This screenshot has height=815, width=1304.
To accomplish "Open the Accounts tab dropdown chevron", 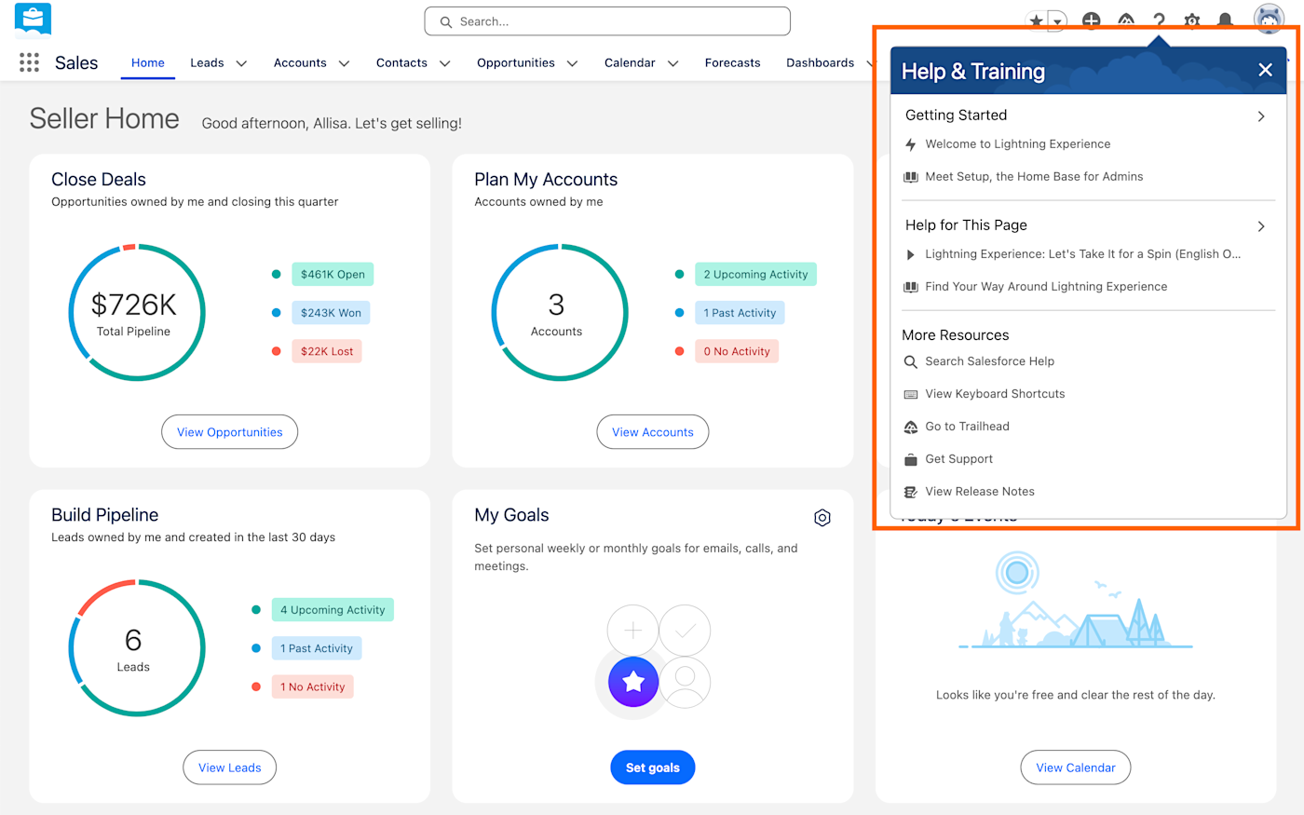I will click(344, 63).
